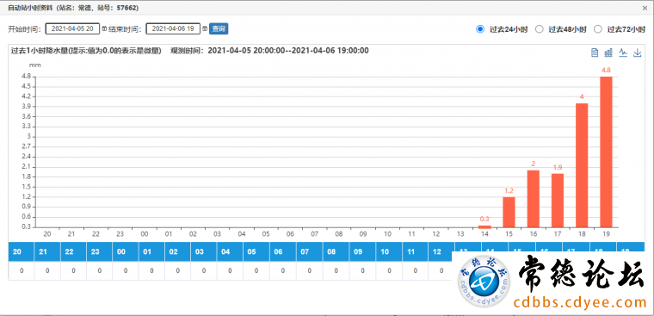Click blue table header cell 02
654x316 pixels.
coord(177,251)
